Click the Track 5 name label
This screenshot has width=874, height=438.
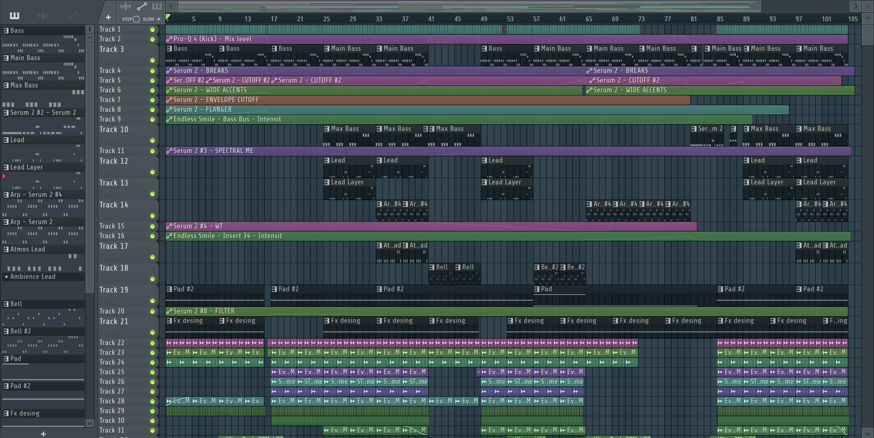tap(110, 80)
